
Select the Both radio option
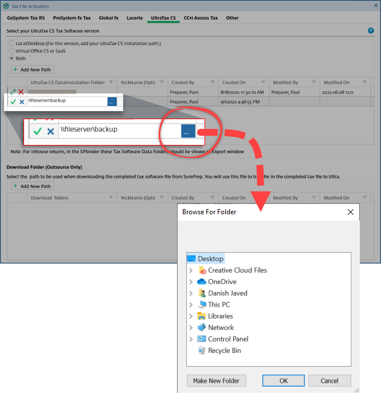(x=11, y=58)
